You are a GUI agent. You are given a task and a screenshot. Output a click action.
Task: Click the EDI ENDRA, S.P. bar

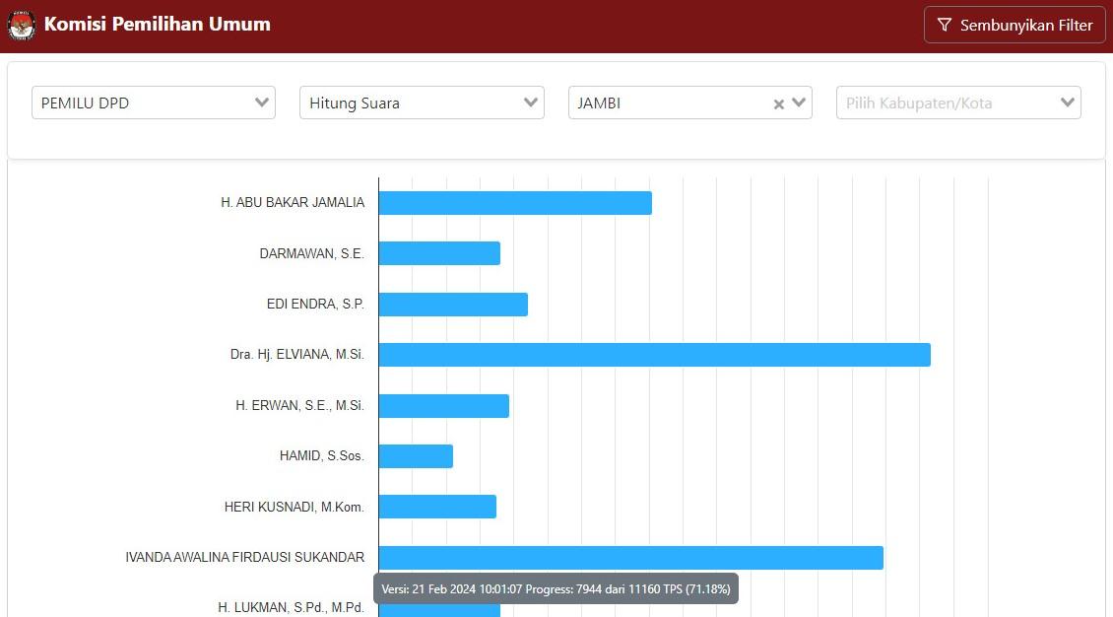click(453, 305)
